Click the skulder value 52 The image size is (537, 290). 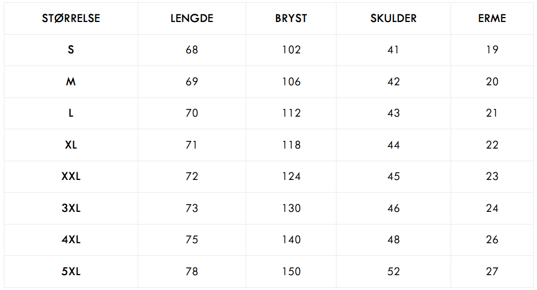click(393, 271)
